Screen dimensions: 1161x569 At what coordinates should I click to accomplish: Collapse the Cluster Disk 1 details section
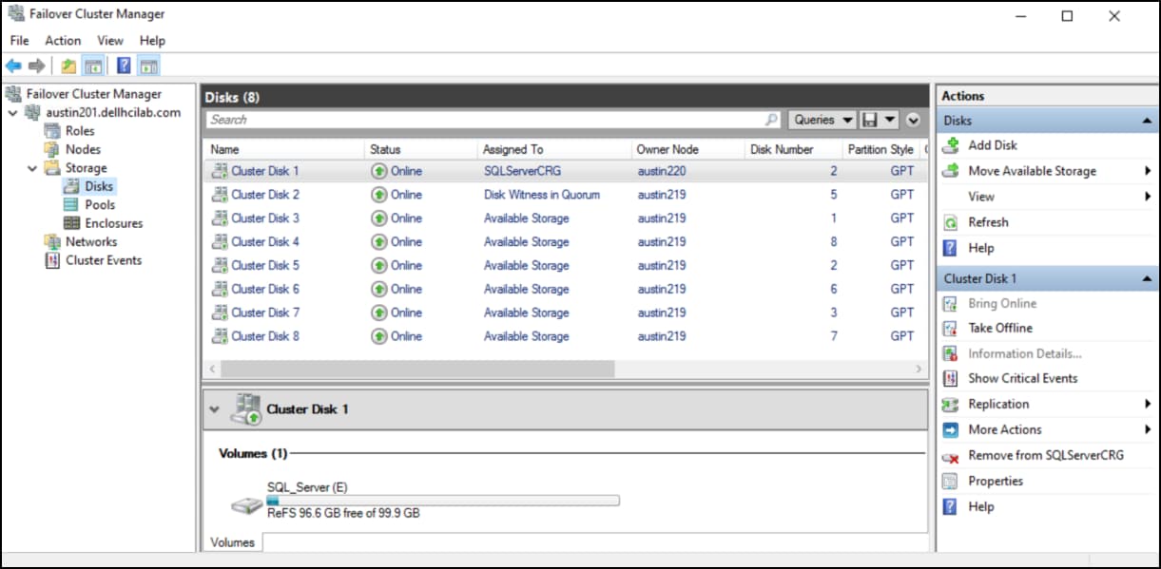pyautogui.click(x=214, y=409)
